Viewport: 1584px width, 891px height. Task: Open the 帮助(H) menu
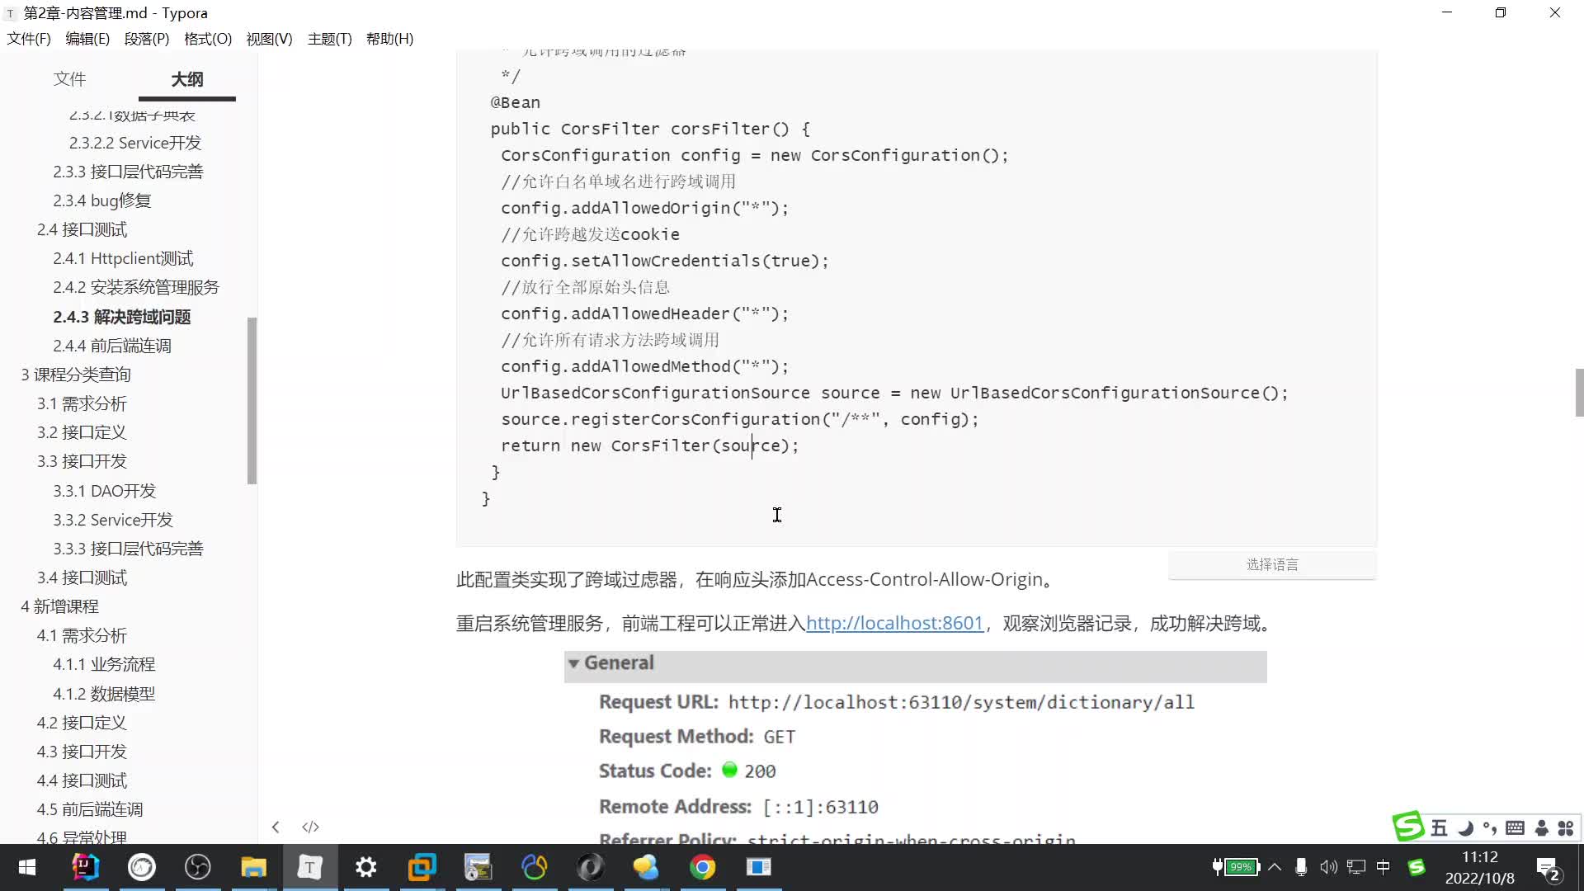point(389,39)
